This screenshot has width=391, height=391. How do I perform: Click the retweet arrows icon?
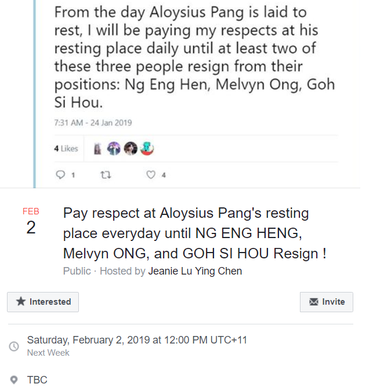[106, 174]
